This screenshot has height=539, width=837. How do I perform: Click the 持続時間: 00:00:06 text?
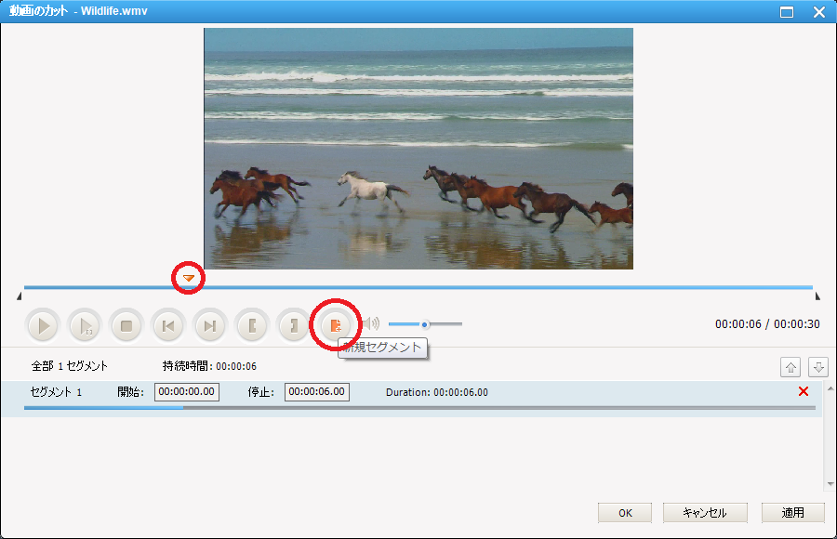coord(209,366)
